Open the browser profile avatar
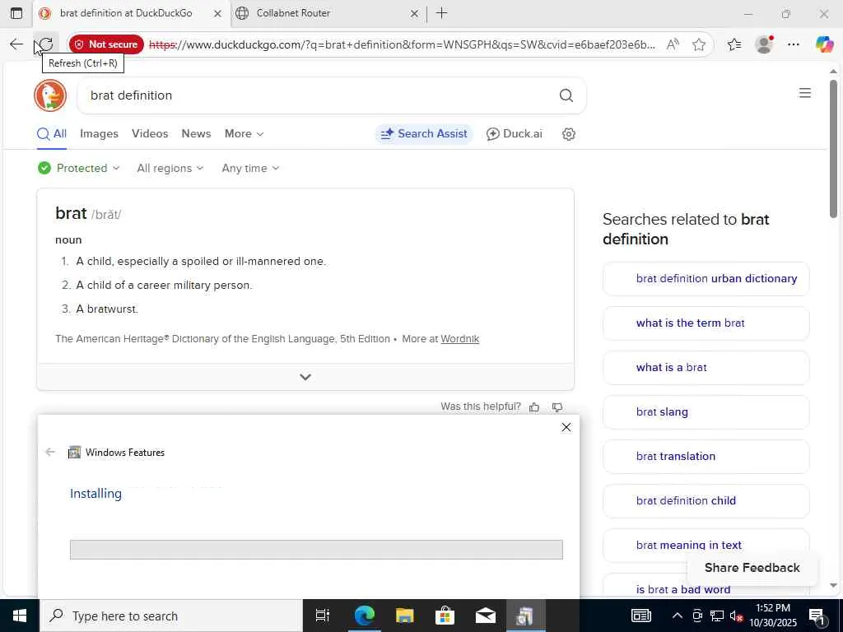The height and width of the screenshot is (632, 843). (764, 44)
